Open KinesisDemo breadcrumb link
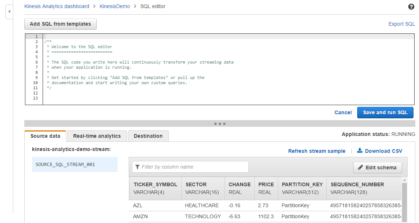This screenshot has width=419, height=223. 115,6
